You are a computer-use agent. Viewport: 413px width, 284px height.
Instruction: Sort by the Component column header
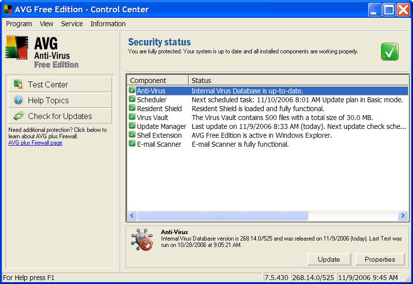[158, 81]
